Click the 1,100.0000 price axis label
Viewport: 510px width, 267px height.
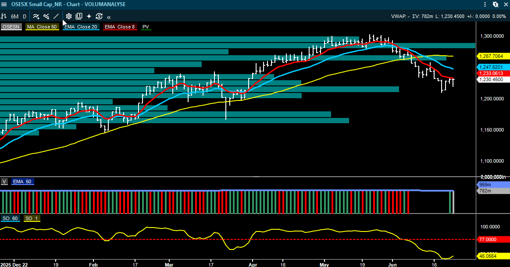point(492,161)
